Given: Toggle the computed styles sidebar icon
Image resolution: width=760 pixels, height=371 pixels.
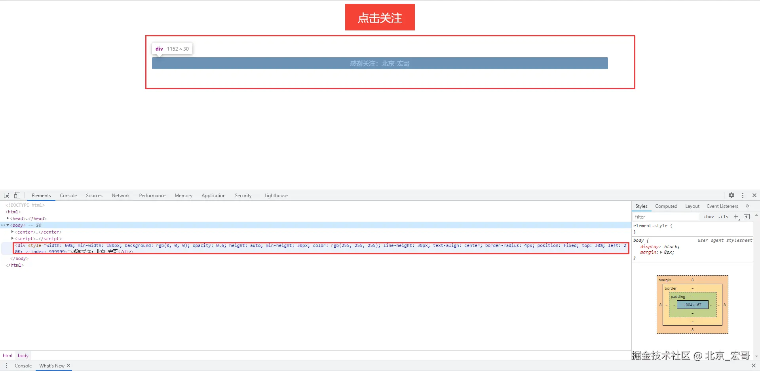Looking at the screenshot, I should (747, 217).
